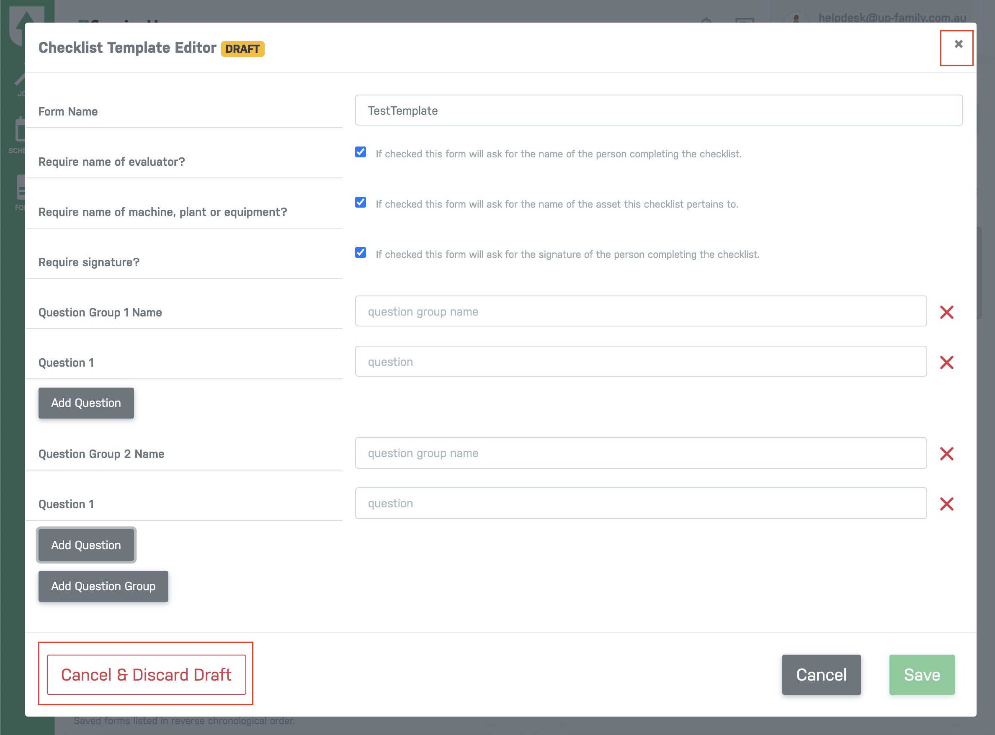Viewport: 995px width, 735px height.
Task: Focus Question Group 2 name field
Action: coord(641,453)
